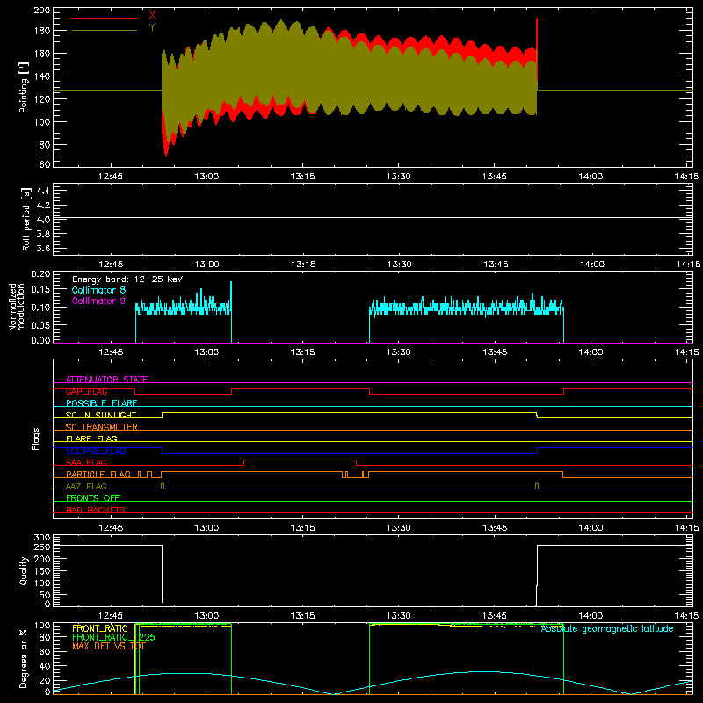Click the 13:30 time label under Roll period plot
This screenshot has height=703, width=703.
(399, 265)
